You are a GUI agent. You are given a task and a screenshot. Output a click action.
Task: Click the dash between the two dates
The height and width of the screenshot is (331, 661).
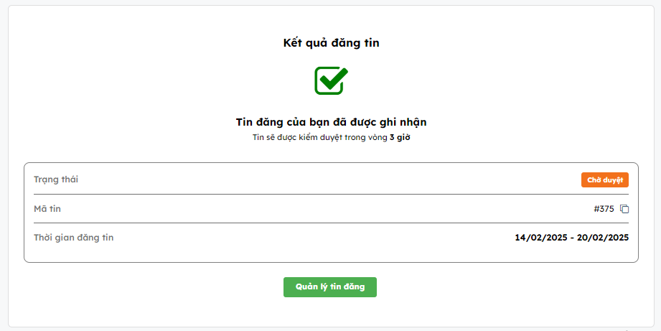572,238
